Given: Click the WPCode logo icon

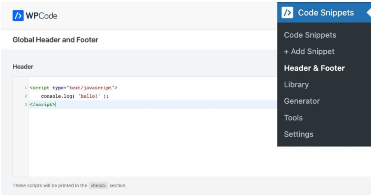Looking at the screenshot, I should coord(18,16).
